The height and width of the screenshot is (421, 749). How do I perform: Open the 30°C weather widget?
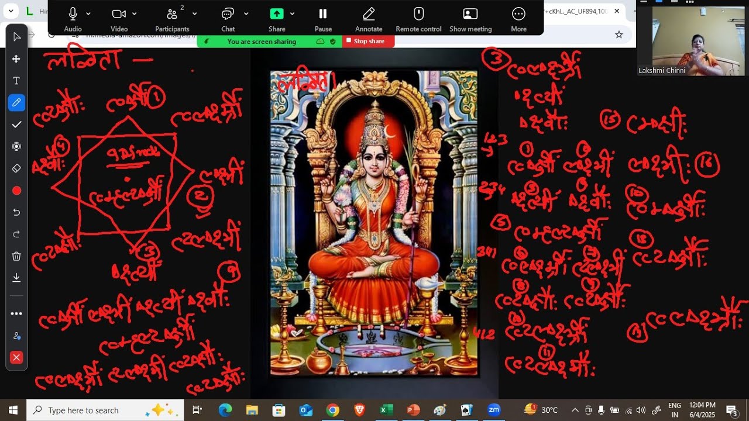tap(541, 410)
